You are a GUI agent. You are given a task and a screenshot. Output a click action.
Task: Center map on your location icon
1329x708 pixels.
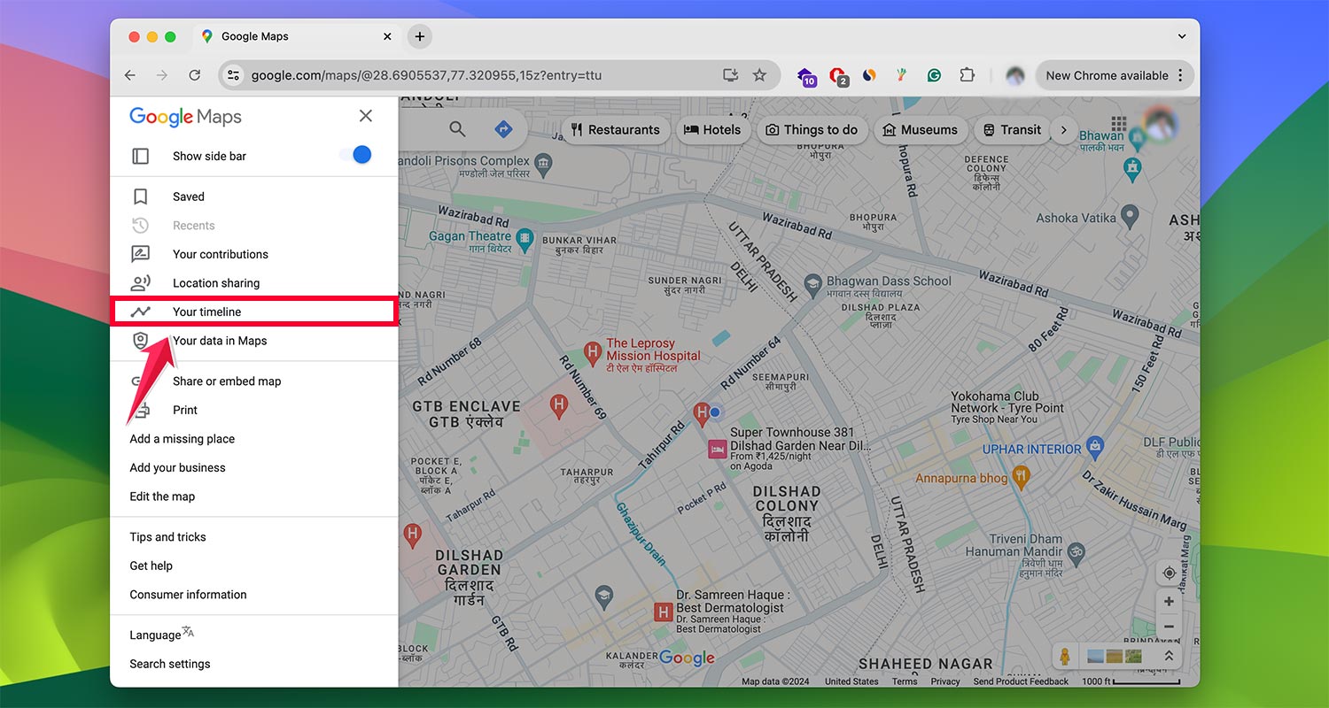coord(1169,573)
